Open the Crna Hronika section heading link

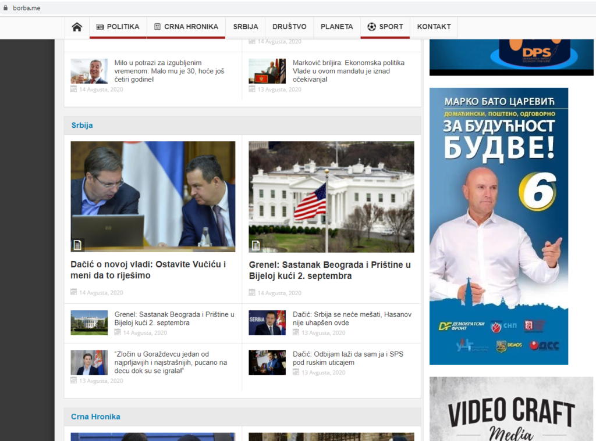95,417
